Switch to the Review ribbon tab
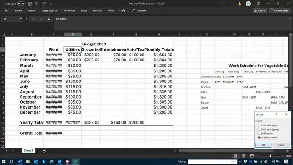The width and height of the screenshot is (293, 165). pyautogui.click(x=98, y=11)
